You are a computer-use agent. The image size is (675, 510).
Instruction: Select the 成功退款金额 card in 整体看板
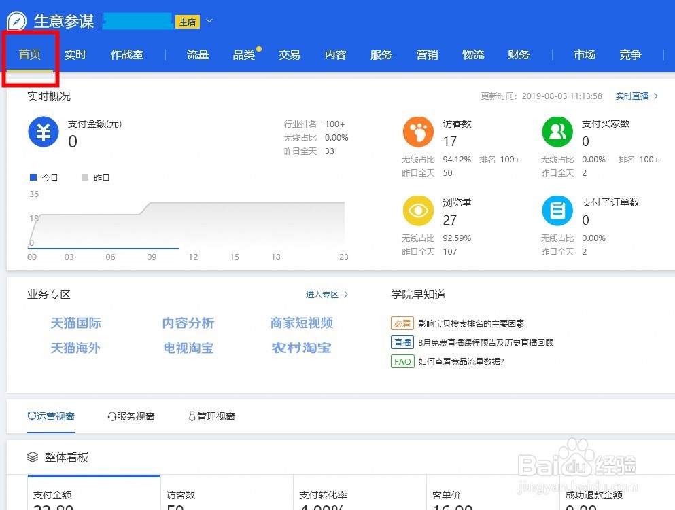pyautogui.click(x=617, y=493)
